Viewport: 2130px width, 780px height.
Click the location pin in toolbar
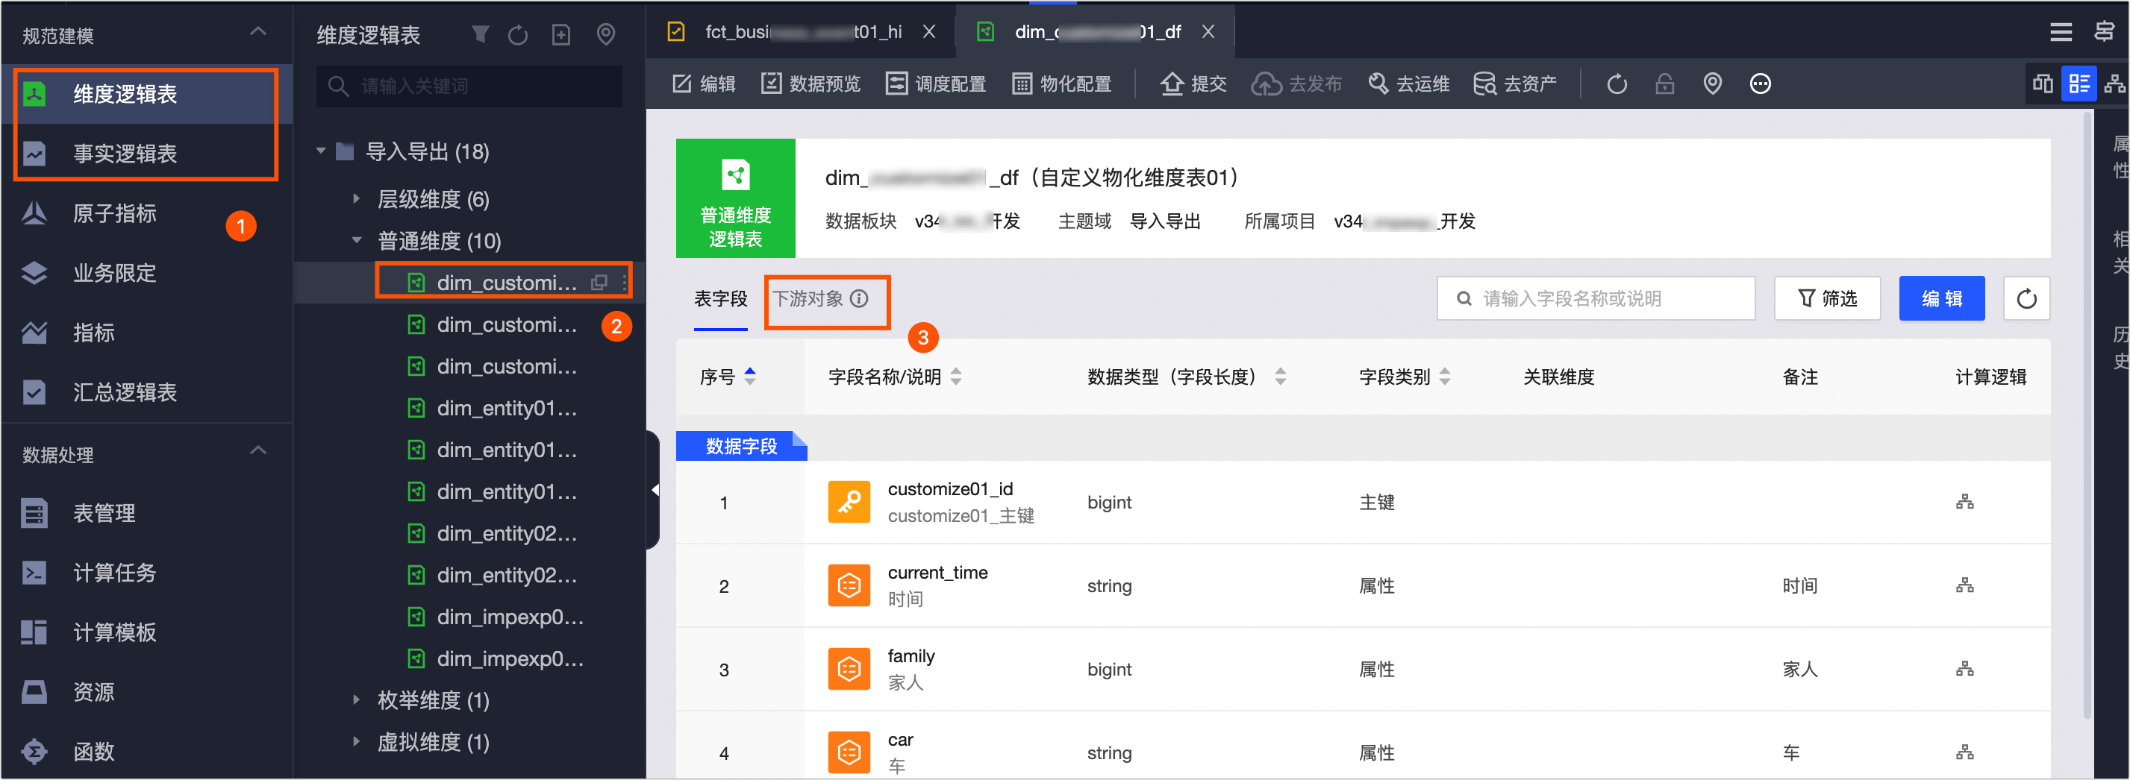(1714, 84)
